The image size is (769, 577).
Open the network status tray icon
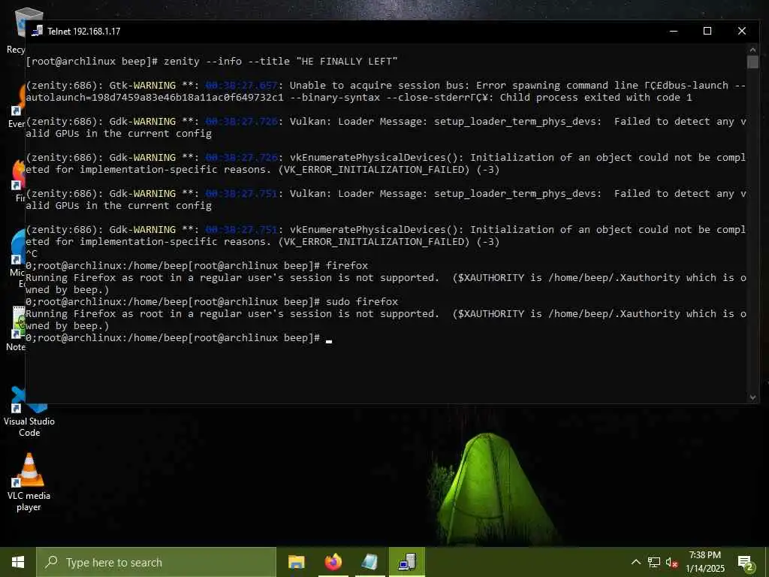654,562
